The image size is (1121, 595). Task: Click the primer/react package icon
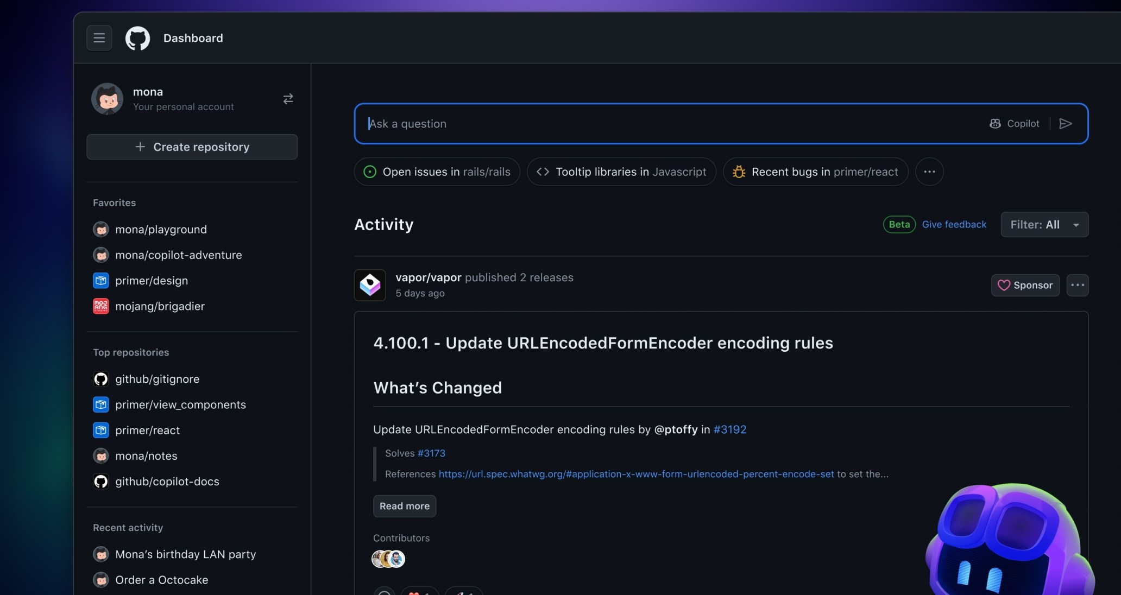coord(101,430)
